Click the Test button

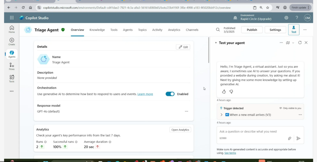294,29
